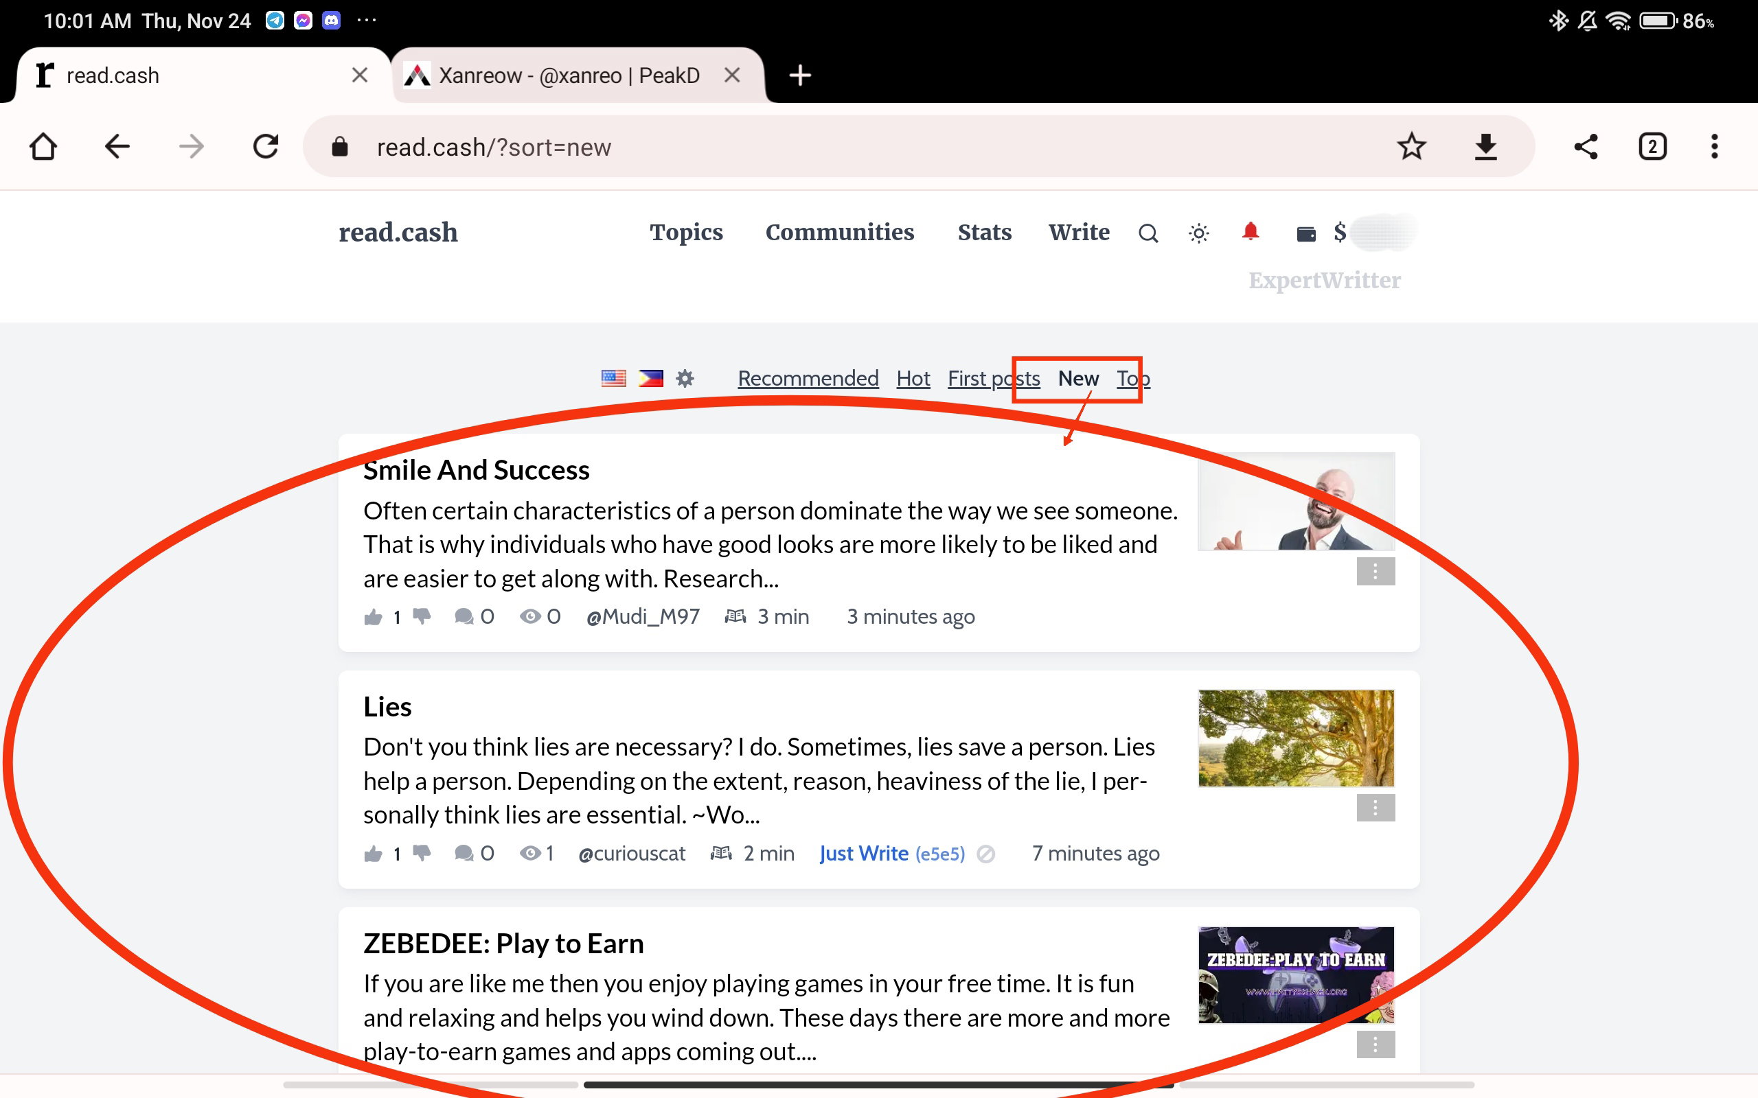Open the Smile And Success article title
The height and width of the screenshot is (1098, 1758).
click(477, 470)
